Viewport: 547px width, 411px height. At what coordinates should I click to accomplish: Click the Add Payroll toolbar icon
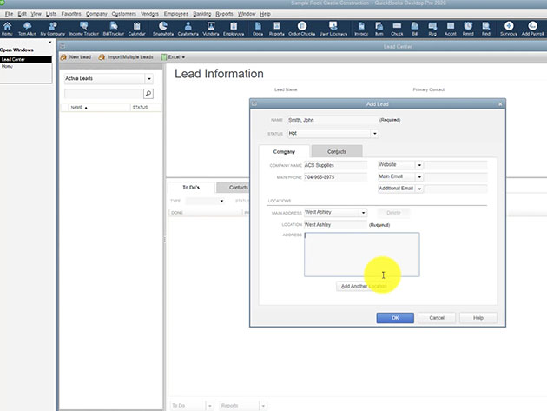[533, 29]
